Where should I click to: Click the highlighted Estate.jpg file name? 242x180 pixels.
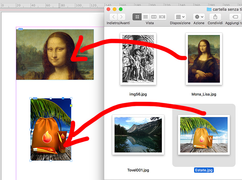[204, 170]
